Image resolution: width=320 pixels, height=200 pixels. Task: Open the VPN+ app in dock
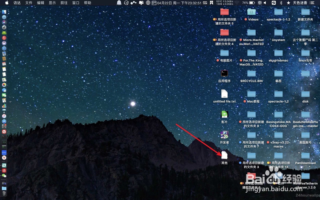coord(4,152)
